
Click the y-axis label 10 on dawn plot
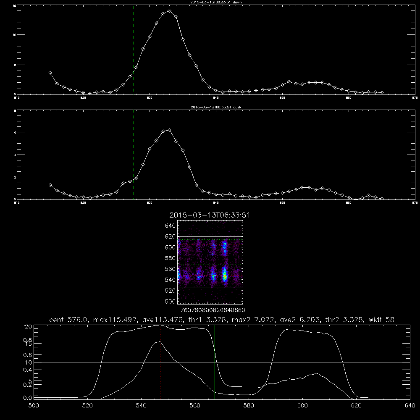click(14, 35)
